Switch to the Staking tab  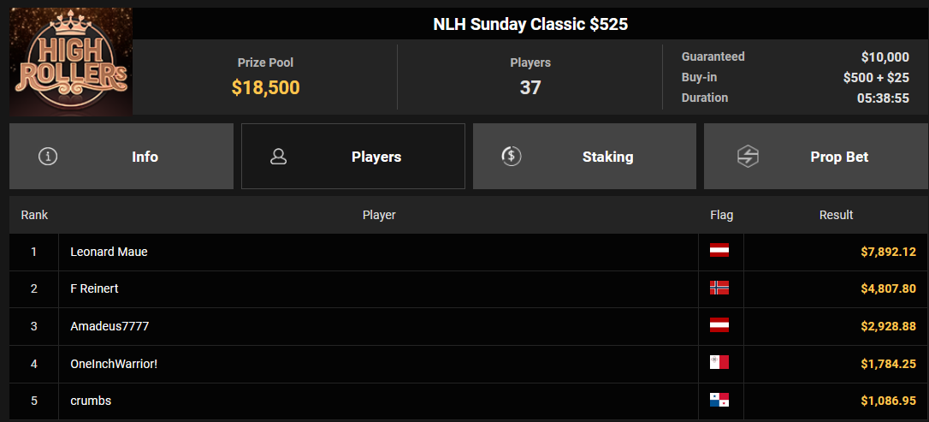point(584,157)
